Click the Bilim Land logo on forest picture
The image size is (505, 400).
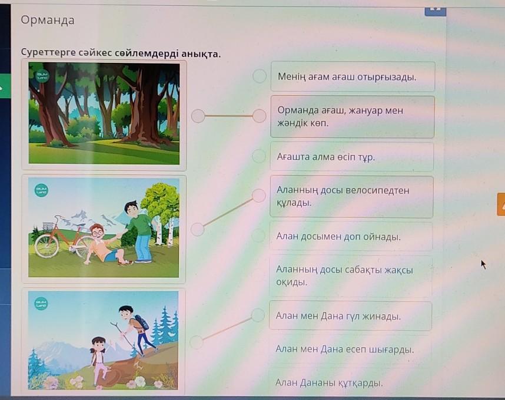(42, 76)
